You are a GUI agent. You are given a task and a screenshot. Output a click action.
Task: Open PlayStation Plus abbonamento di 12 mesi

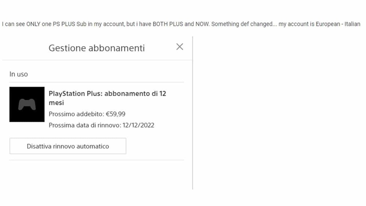click(107, 98)
